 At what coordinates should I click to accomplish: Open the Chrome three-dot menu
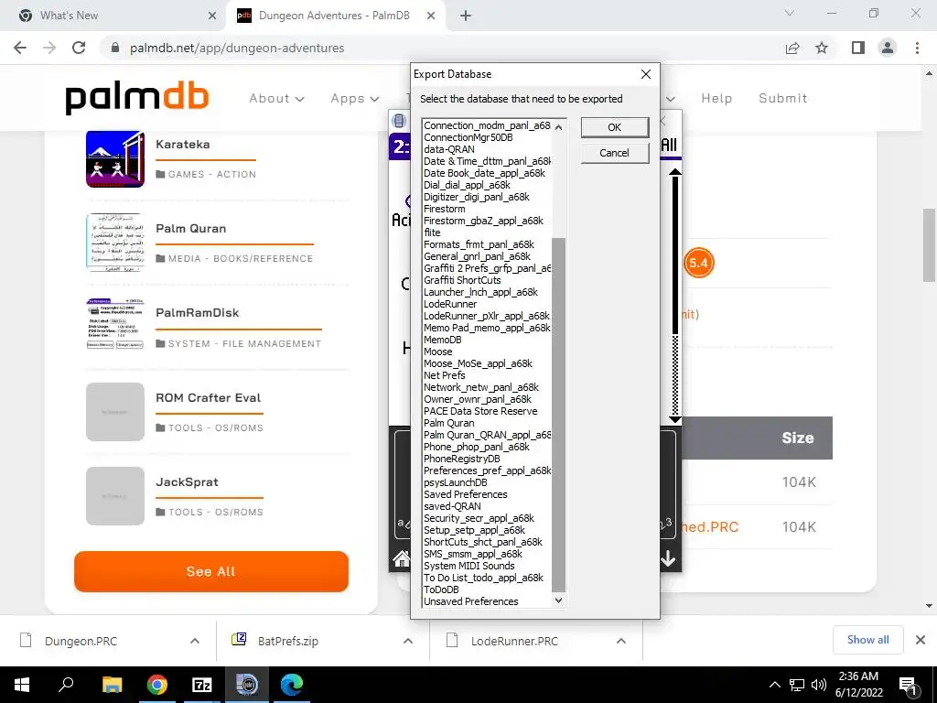pyautogui.click(x=917, y=48)
